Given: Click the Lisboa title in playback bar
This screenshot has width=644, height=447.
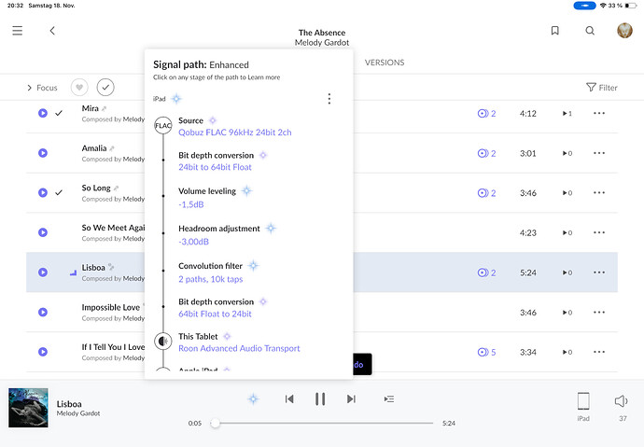Looking at the screenshot, I should click(x=69, y=404).
